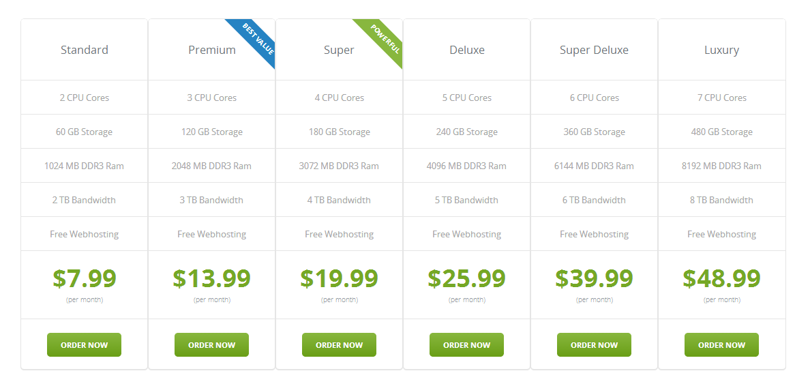Hit Order Now for Luxury plan
Viewport: 810px width, 384px height.
(721, 344)
